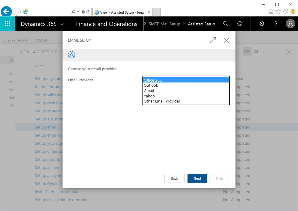Open the app launcher waffle menu
The image size is (298, 211).
pyautogui.click(x=8, y=24)
